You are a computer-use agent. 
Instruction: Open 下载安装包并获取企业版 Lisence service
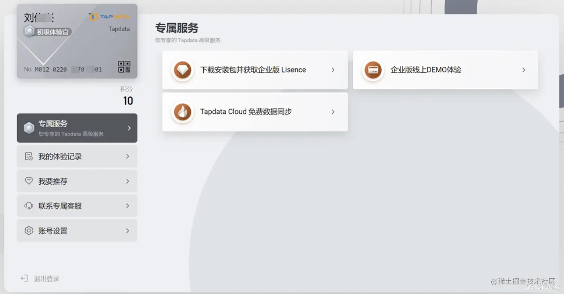255,70
